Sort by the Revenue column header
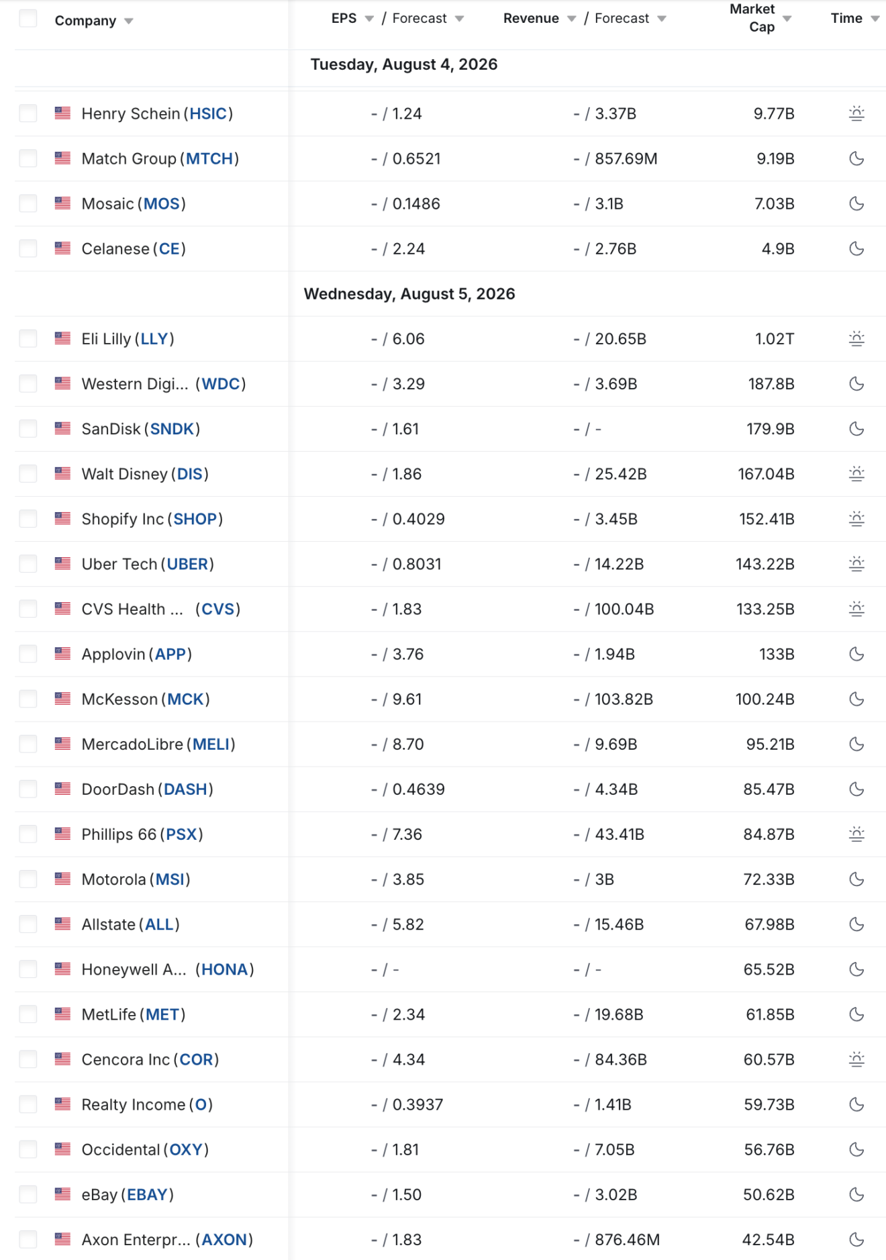Image resolution: width=886 pixels, height=1260 pixels. click(x=531, y=18)
